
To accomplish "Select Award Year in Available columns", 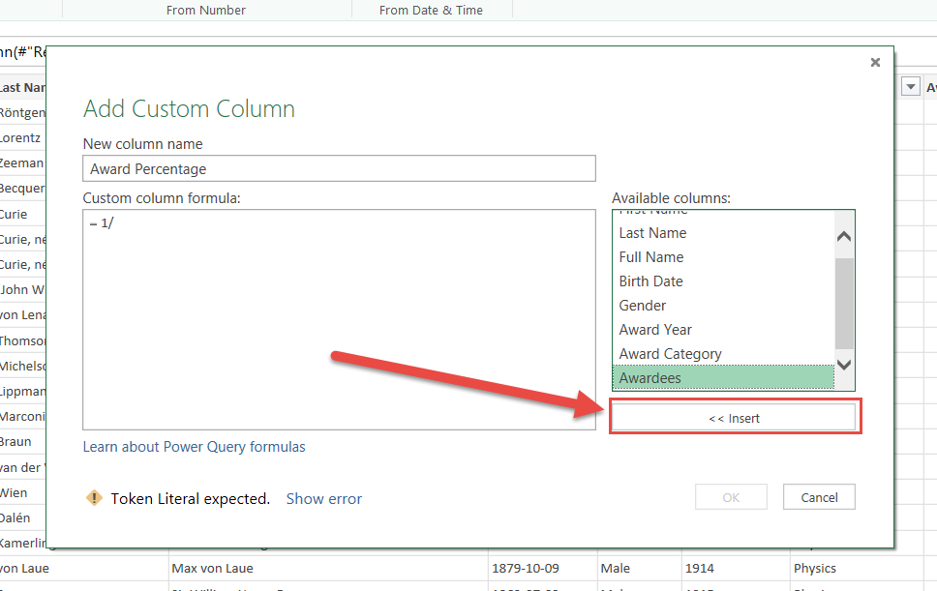I will 655,330.
